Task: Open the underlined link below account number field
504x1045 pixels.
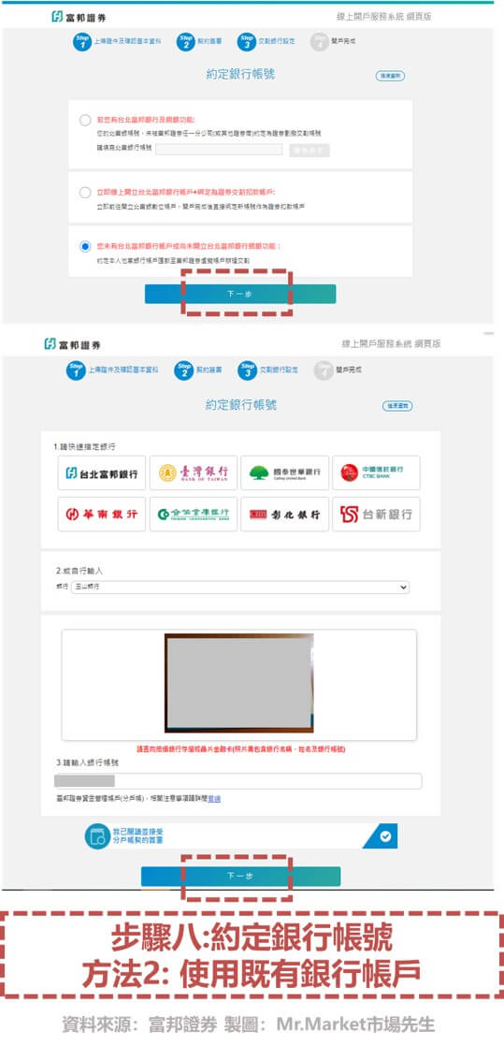Action: click(214, 798)
